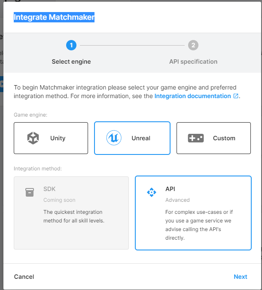
Task: Click step 1 circle in the wizard
Action: (71, 45)
